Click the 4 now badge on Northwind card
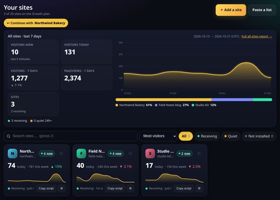 point(47,154)
